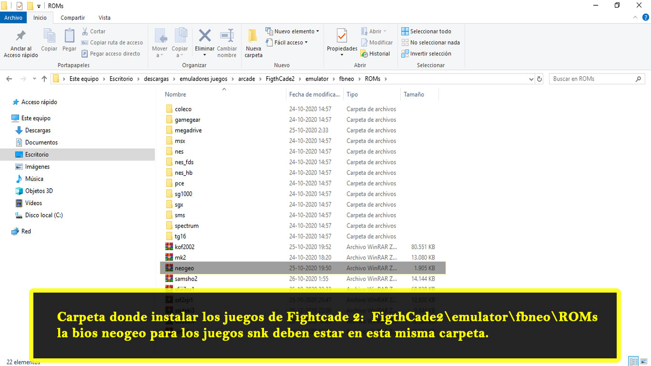Click Invertir selección
Screen dimensions: 651x366
point(426,54)
